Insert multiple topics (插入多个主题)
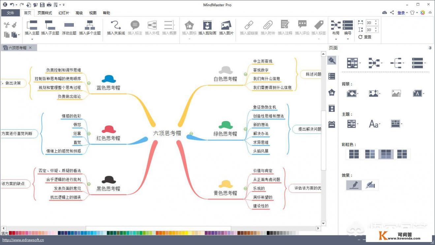Screen dimensions: 435x245 point(90,28)
